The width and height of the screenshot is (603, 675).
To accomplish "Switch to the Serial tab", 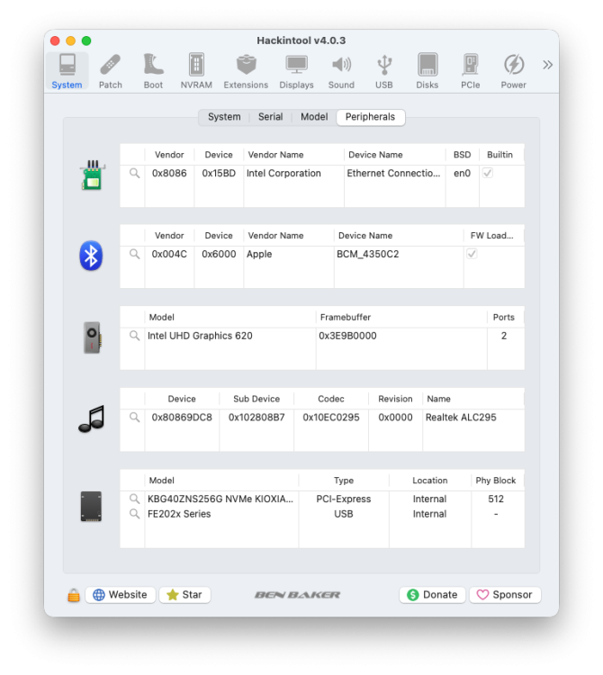I will click(270, 117).
